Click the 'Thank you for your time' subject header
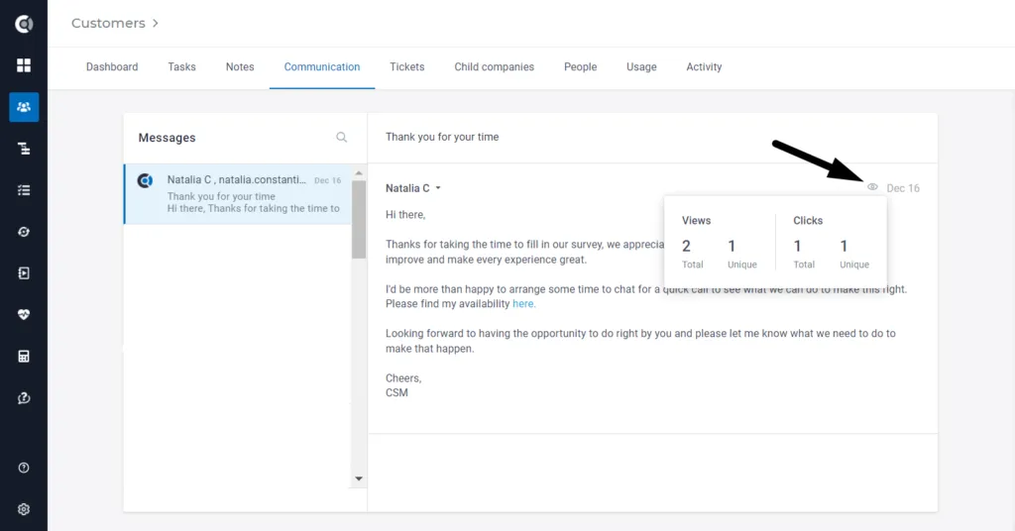 coord(442,137)
